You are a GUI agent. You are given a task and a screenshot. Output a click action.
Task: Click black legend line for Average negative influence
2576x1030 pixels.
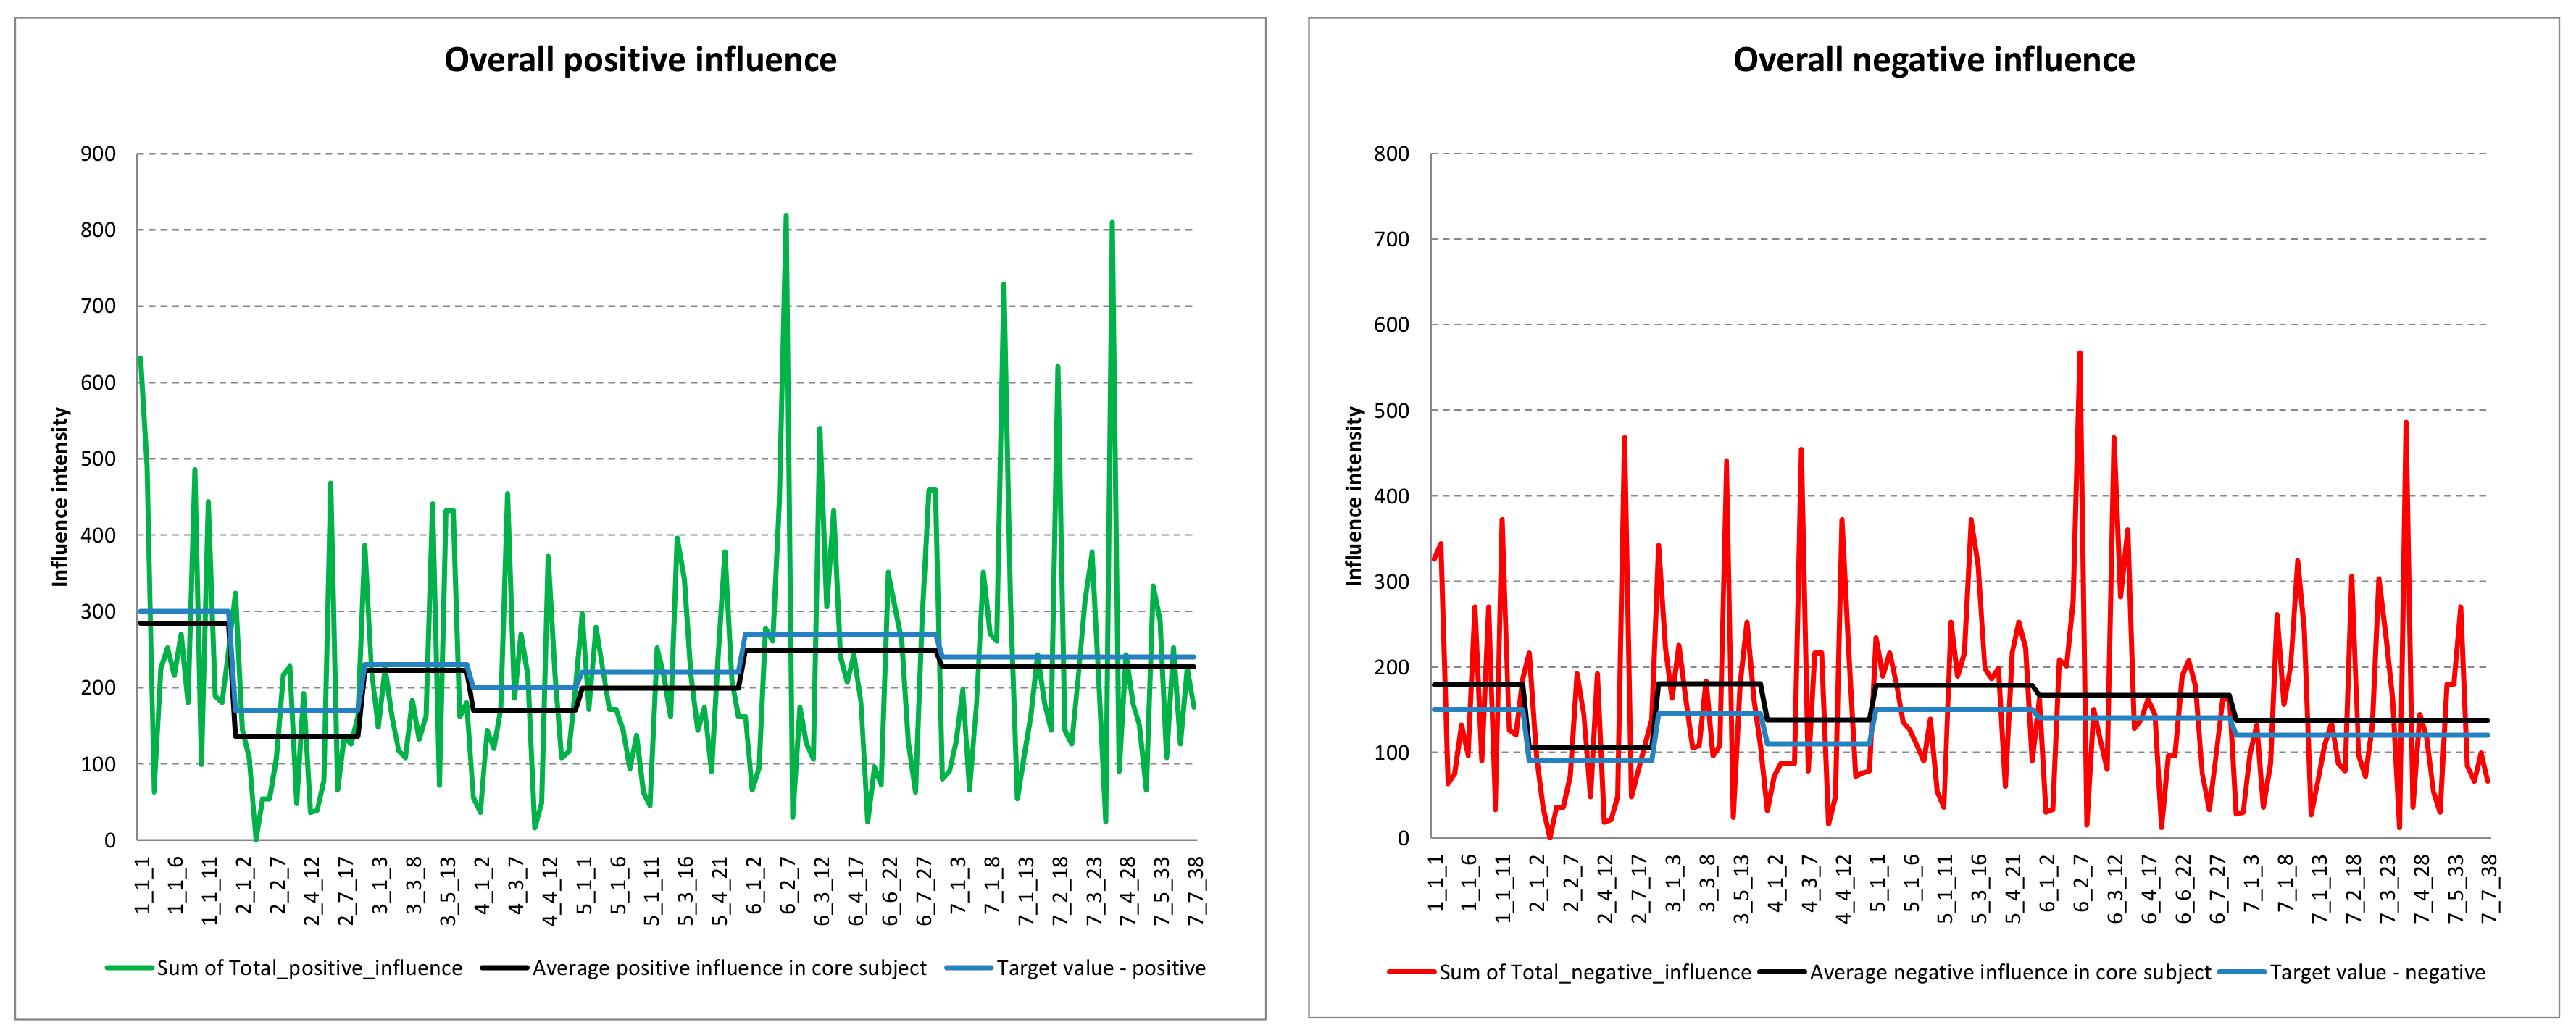(1783, 972)
